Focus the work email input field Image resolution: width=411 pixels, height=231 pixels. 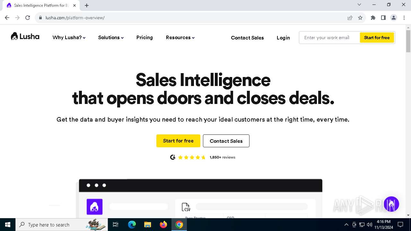click(x=329, y=38)
